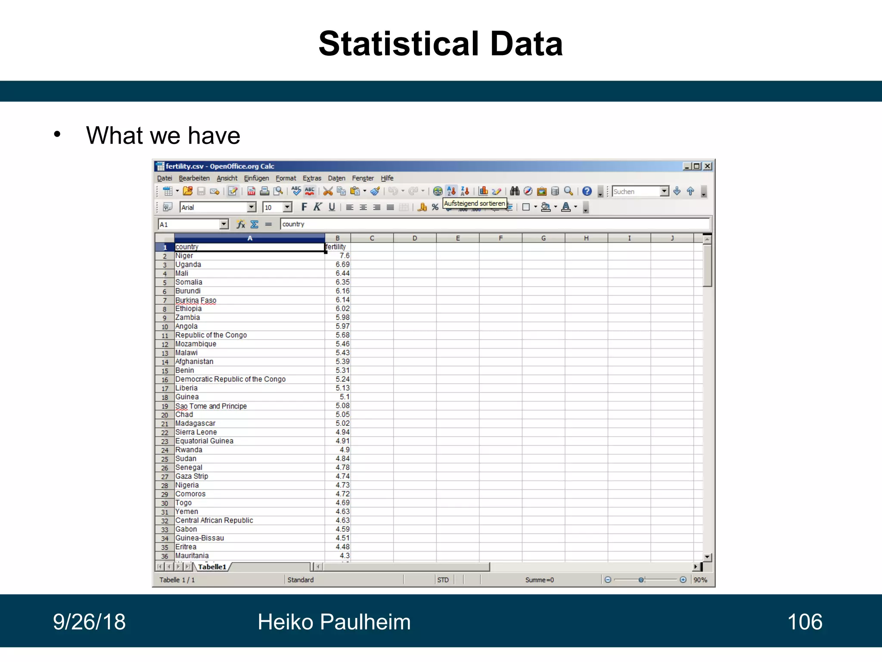Toggle the Navigator compass icon
The height and width of the screenshot is (662, 882).
(528, 191)
